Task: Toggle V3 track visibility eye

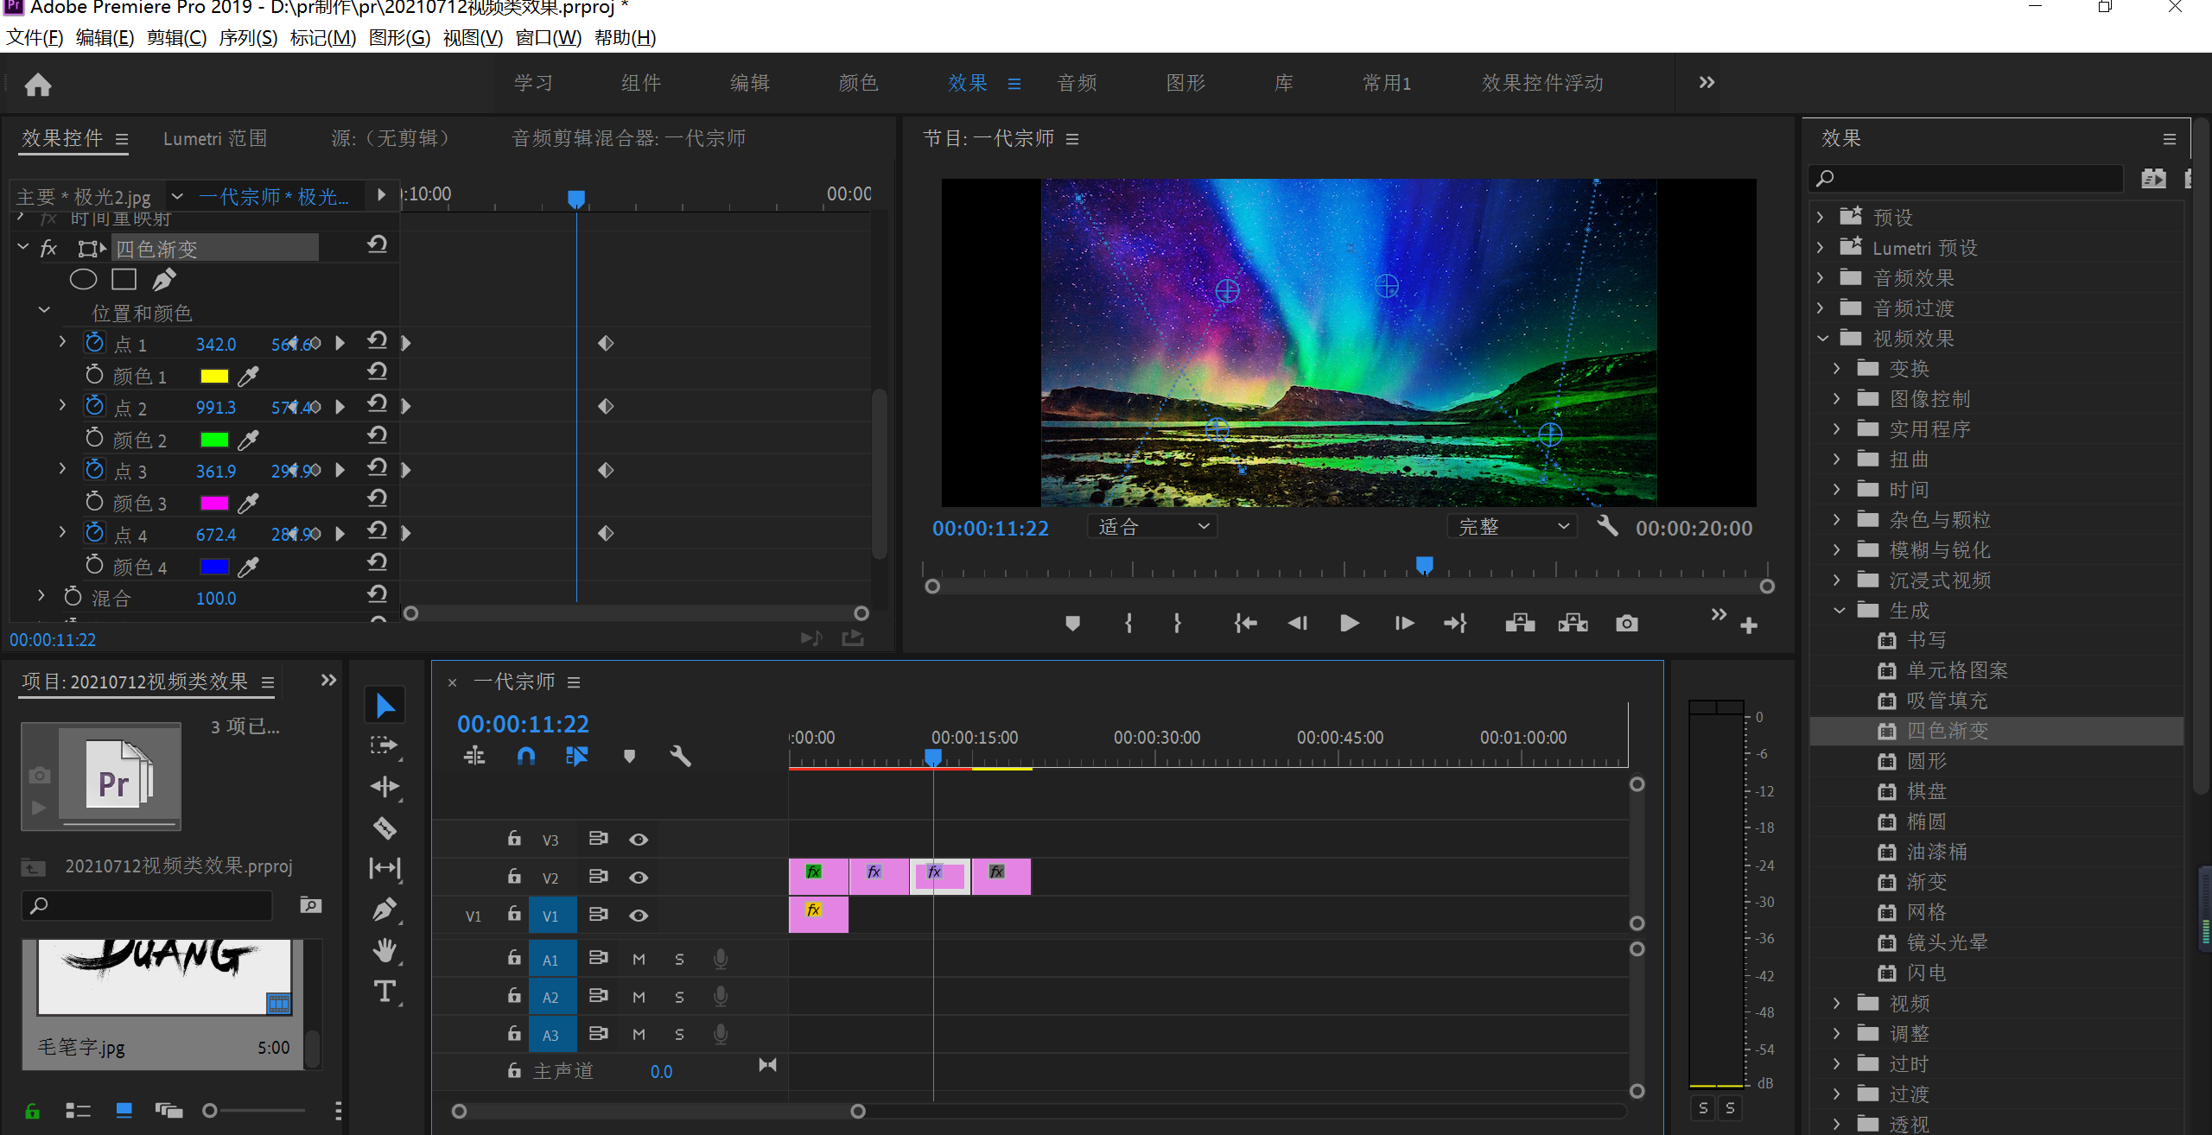Action: coord(639,840)
